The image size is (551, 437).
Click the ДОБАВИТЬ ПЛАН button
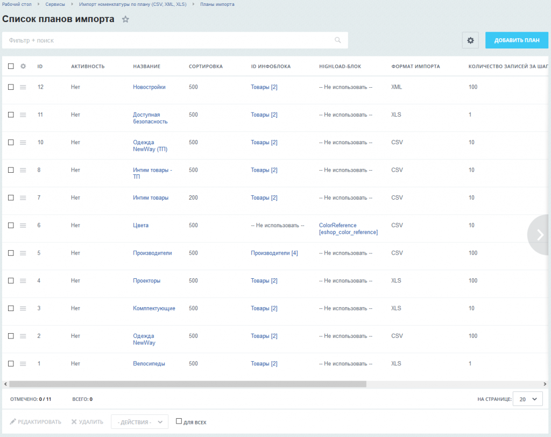(517, 40)
